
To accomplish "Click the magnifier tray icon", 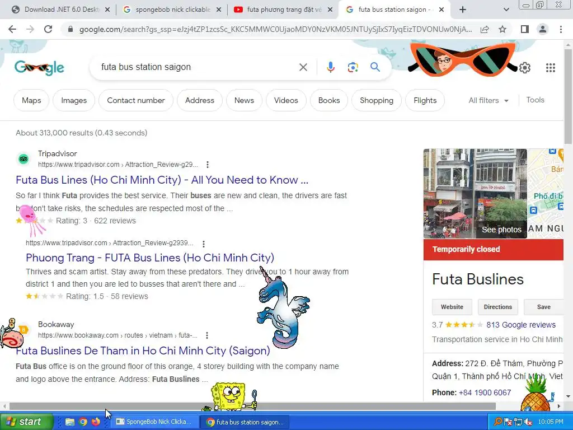I will [497, 422].
